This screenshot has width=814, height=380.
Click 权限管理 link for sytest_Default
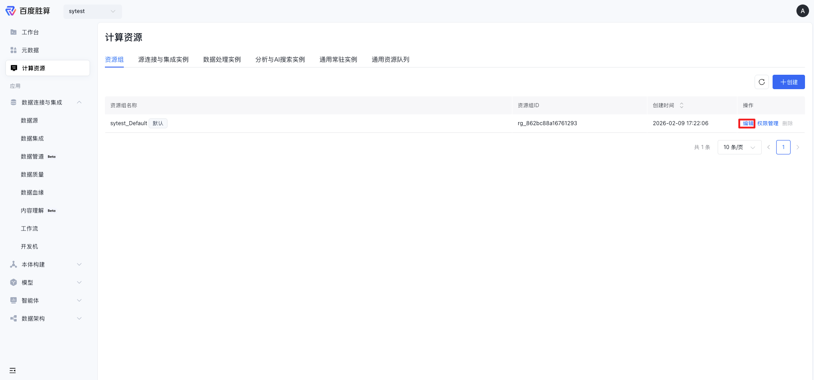[x=768, y=123]
